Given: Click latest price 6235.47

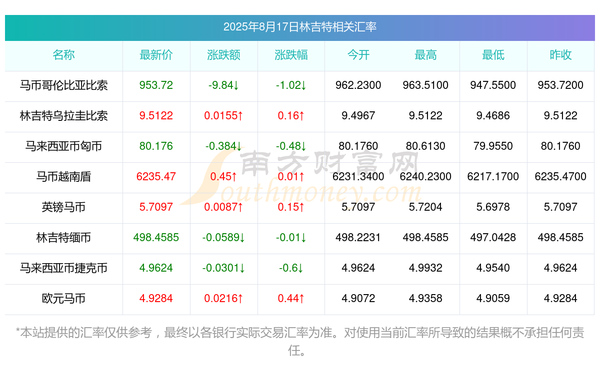Looking at the screenshot, I should [156, 177].
